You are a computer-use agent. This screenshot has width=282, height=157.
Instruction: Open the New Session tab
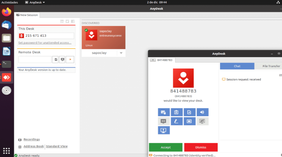[x=27, y=15]
